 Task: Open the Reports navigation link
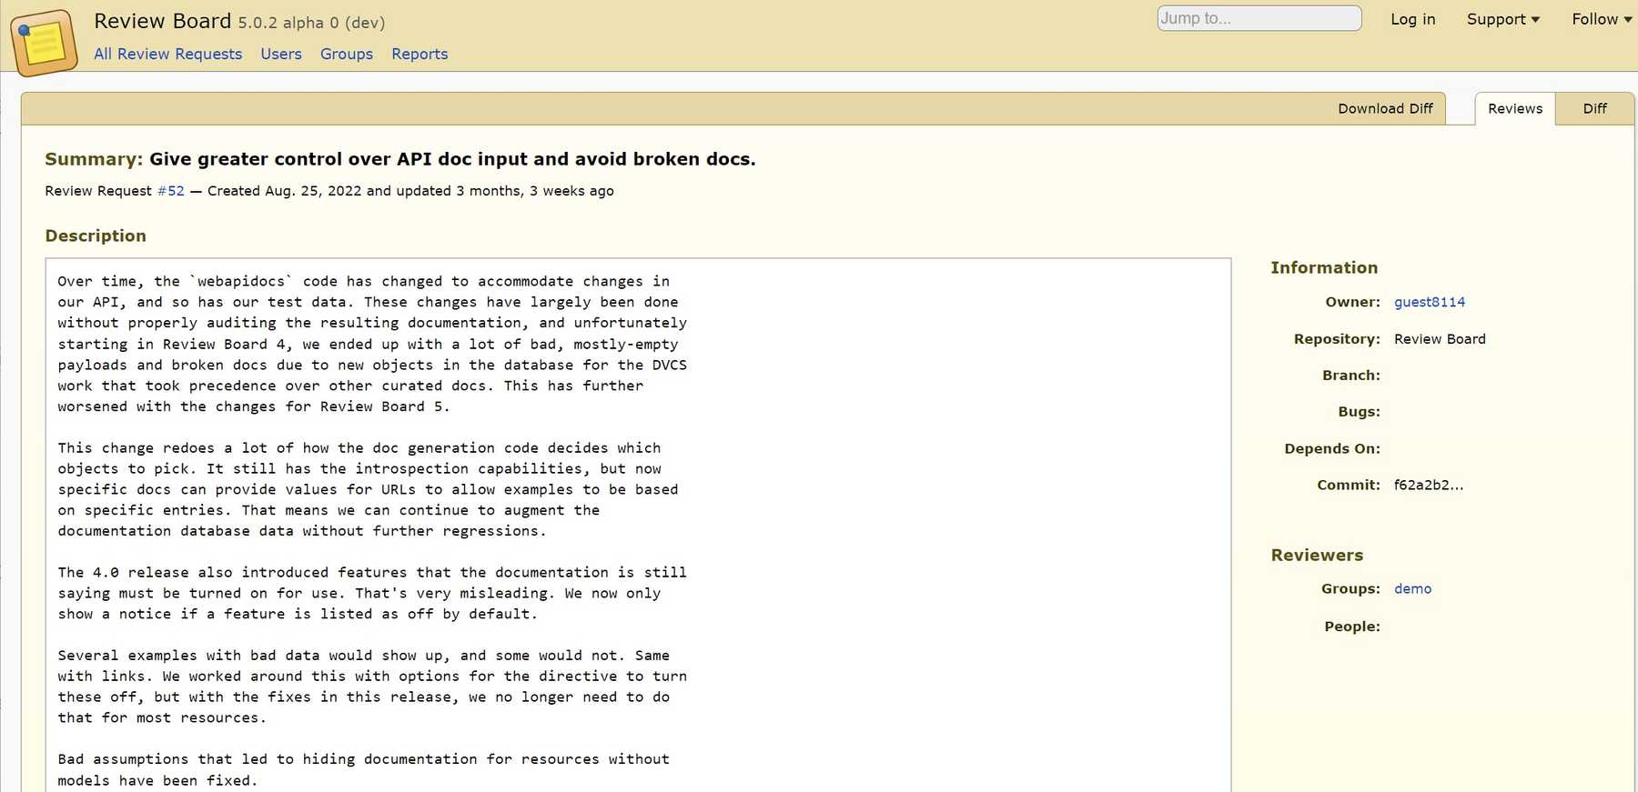coord(420,54)
